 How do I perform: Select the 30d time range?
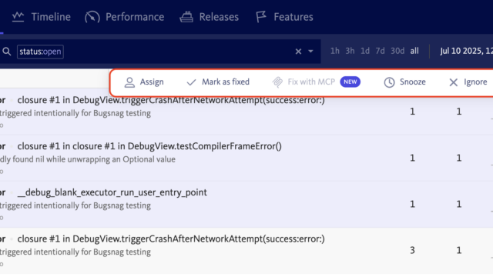pyautogui.click(x=397, y=51)
